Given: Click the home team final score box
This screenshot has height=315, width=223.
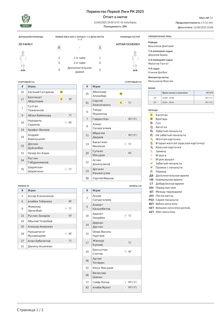Looking at the screenshot, I should tap(59, 48).
